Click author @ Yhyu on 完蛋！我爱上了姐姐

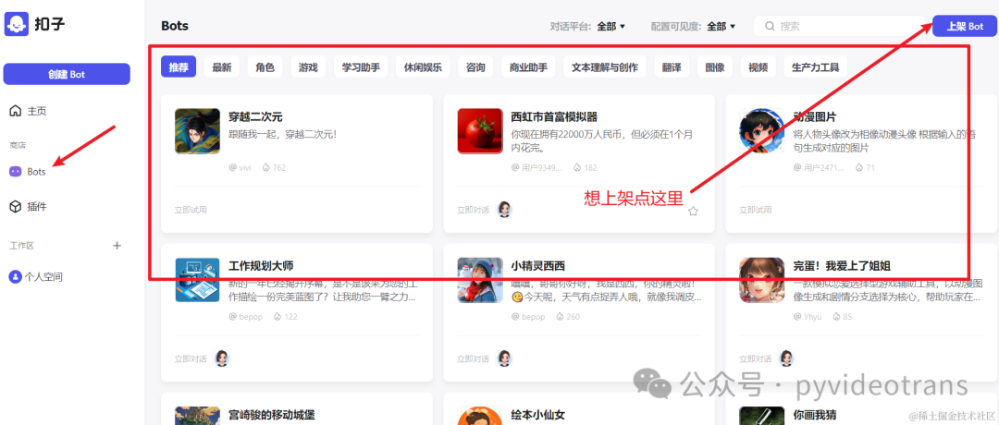[x=808, y=316]
